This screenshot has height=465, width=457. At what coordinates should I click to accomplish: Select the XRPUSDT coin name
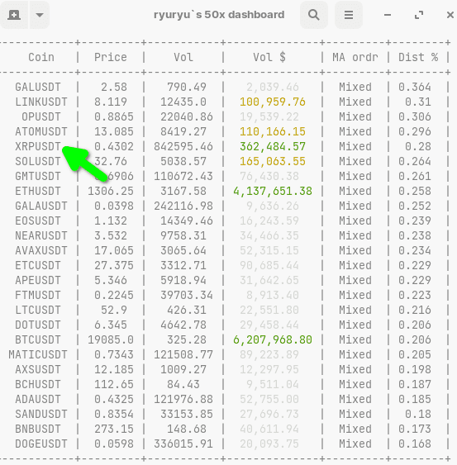tap(38, 146)
